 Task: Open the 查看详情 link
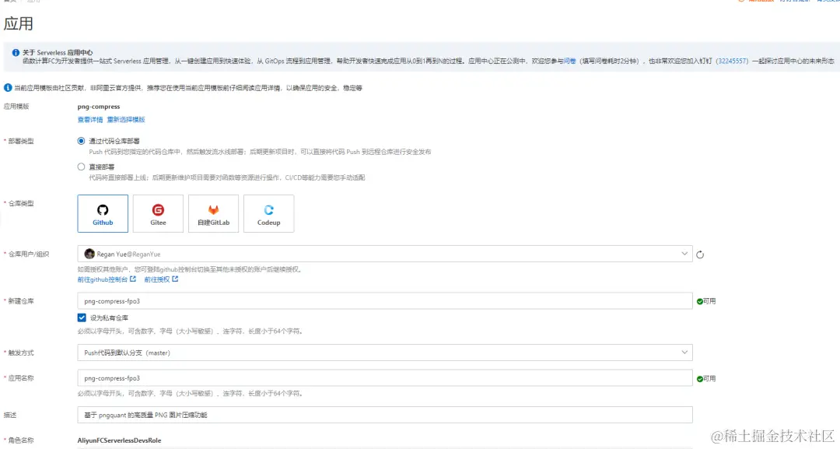[90, 120]
